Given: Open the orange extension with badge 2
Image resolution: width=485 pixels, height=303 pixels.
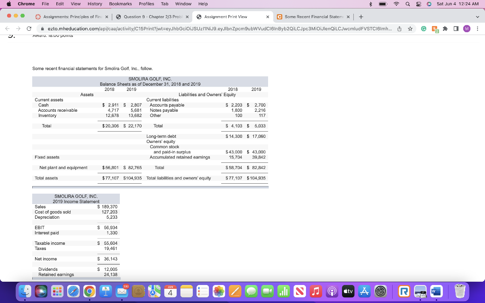Looking at the screenshot, I should pyautogui.click(x=435, y=29).
